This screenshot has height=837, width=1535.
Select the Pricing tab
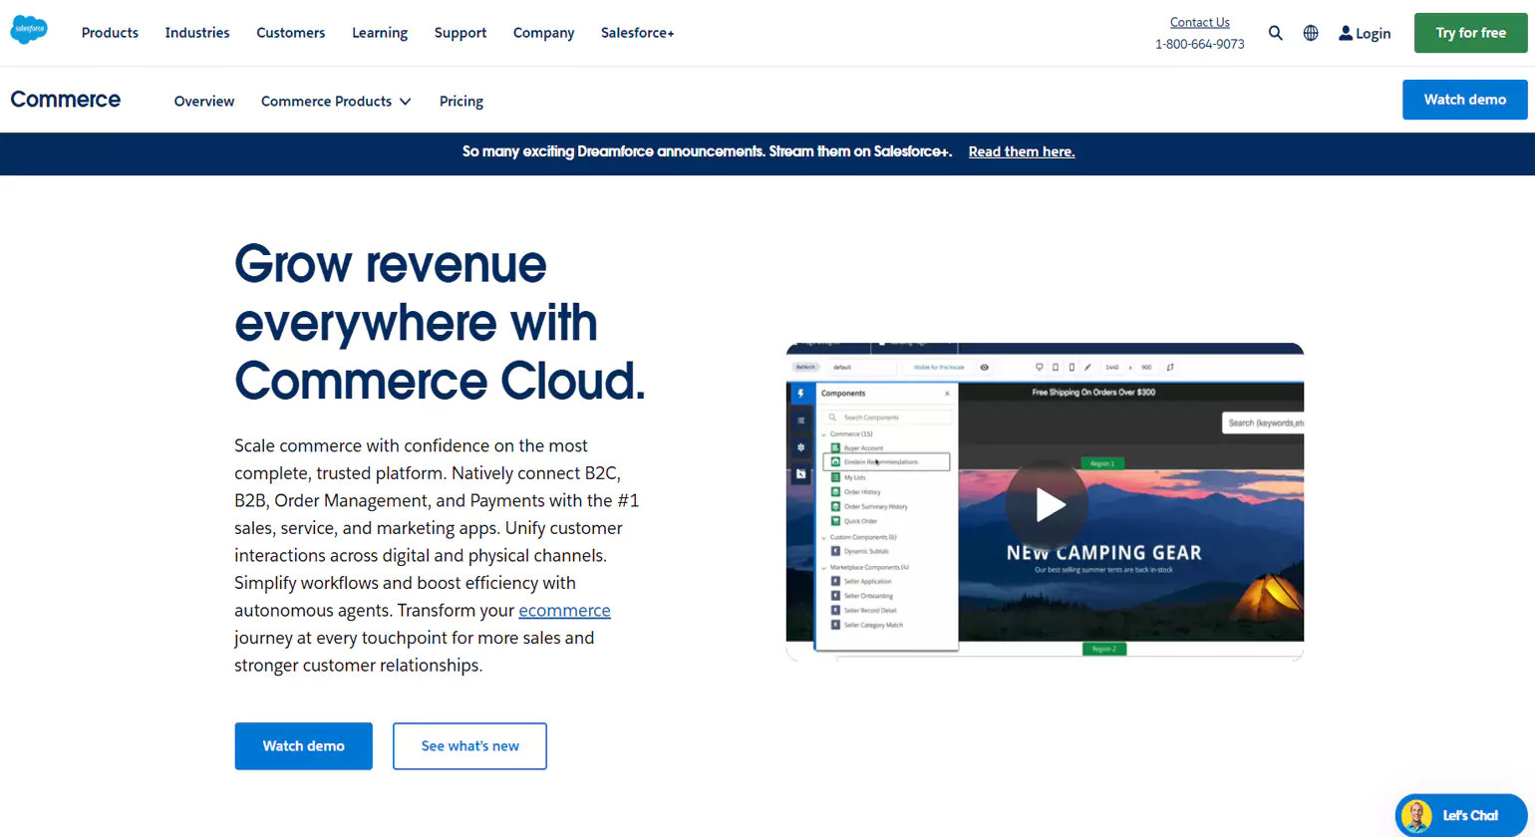click(x=460, y=101)
